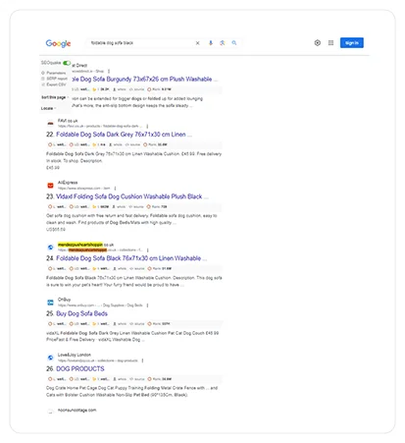Submit search using the magnifier icon
Viewport: 405px width, 443px height.
(234, 43)
